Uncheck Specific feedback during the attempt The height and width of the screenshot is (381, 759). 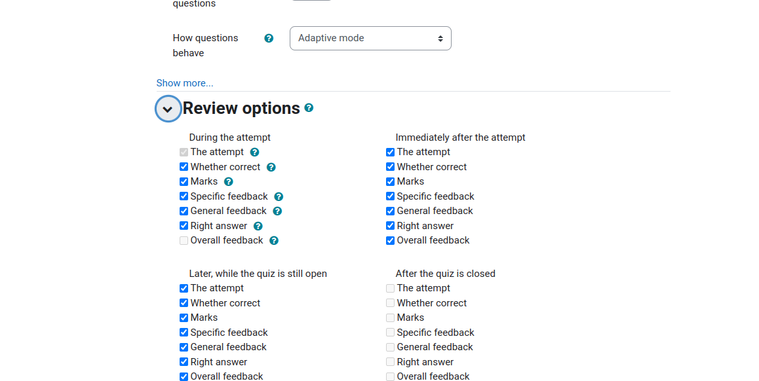click(184, 196)
